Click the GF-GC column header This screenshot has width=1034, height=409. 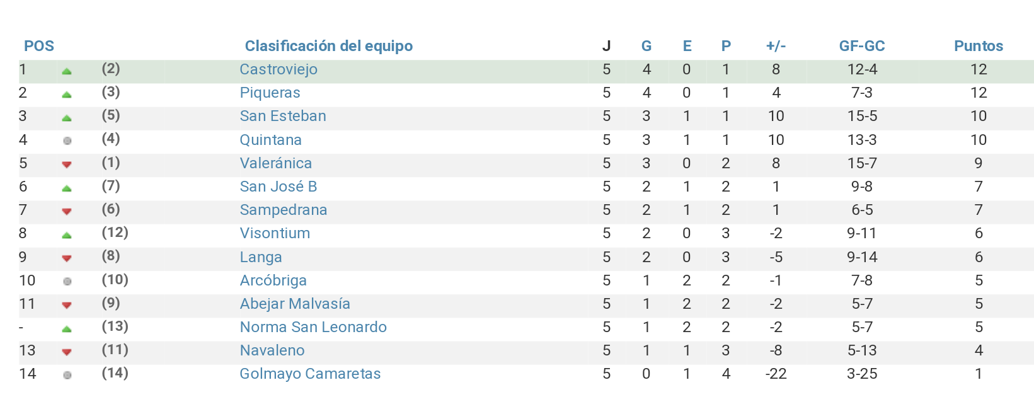862,46
